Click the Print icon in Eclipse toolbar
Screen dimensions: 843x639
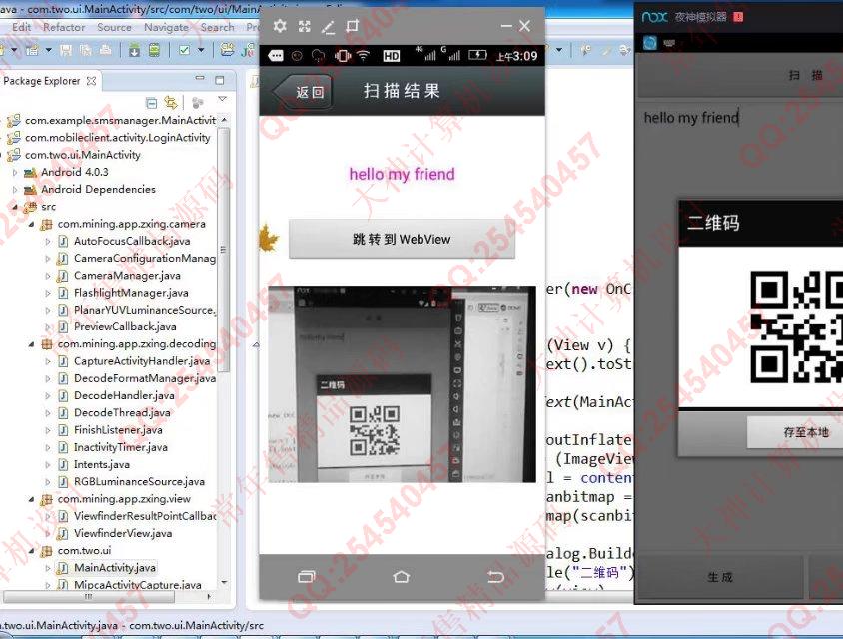point(106,50)
